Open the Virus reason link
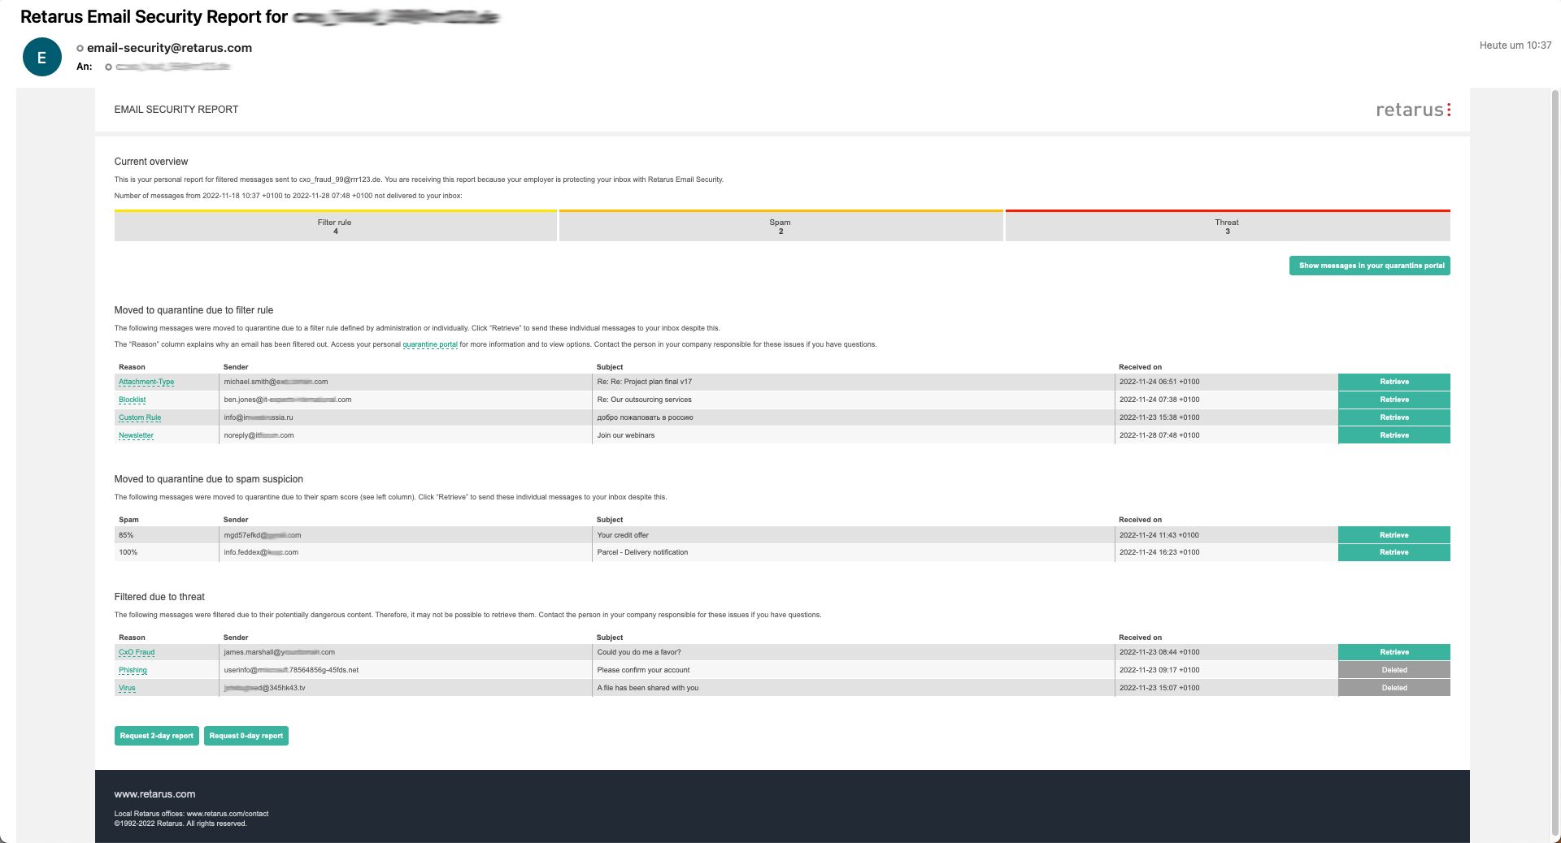Screen dimensions: 1561x843 pyautogui.click(x=127, y=688)
